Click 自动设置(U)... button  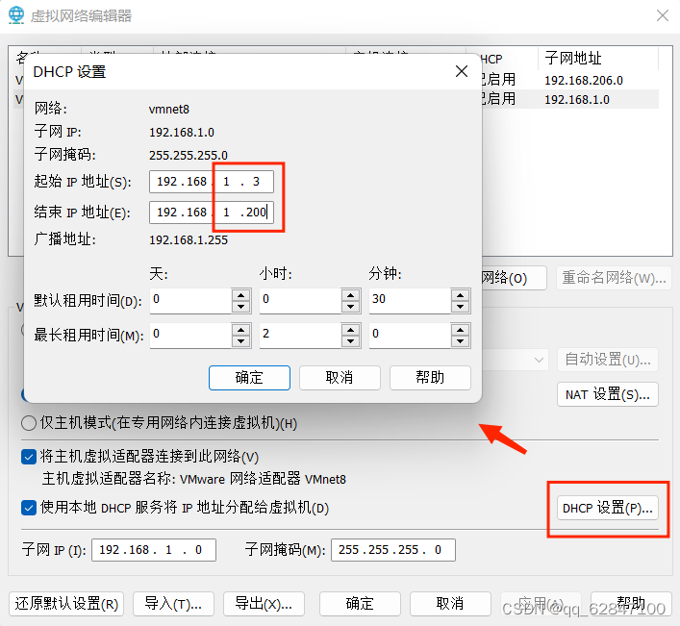pyautogui.click(x=608, y=360)
